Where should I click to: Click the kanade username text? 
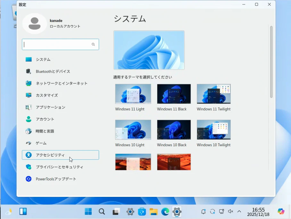click(56, 21)
